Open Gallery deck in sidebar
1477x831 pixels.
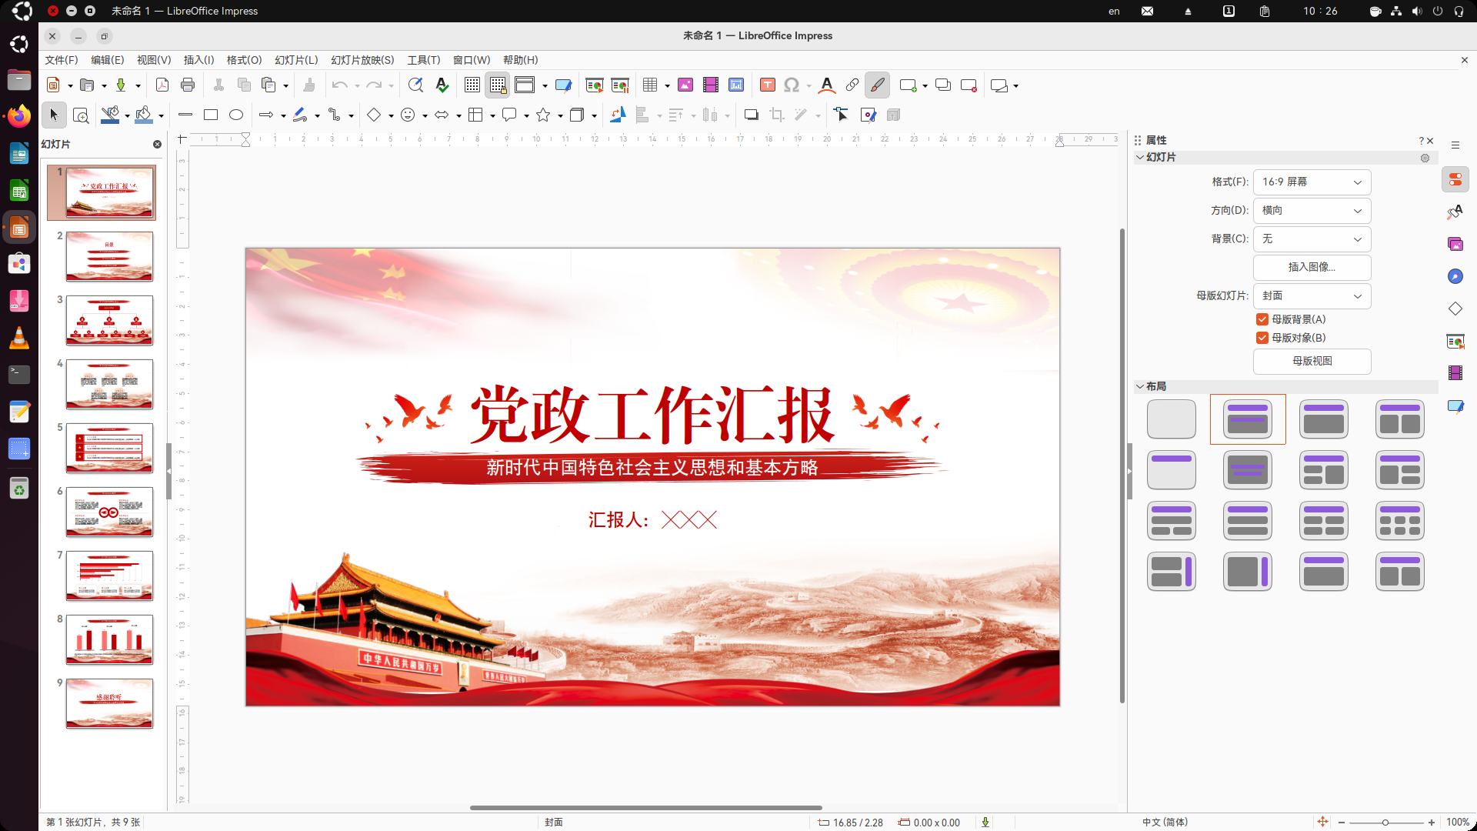(x=1455, y=244)
